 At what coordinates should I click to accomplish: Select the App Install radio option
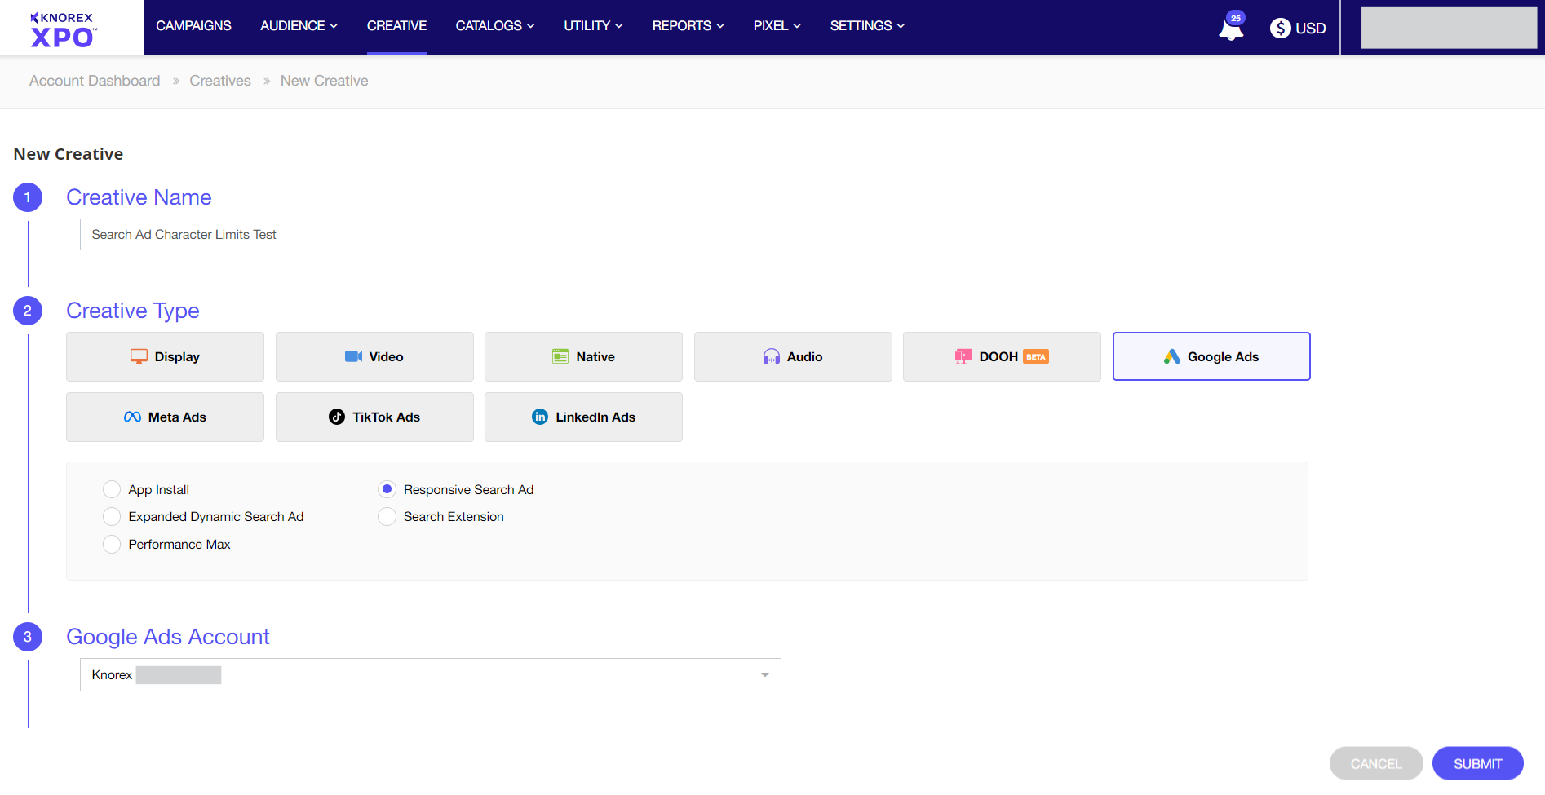tap(112, 489)
